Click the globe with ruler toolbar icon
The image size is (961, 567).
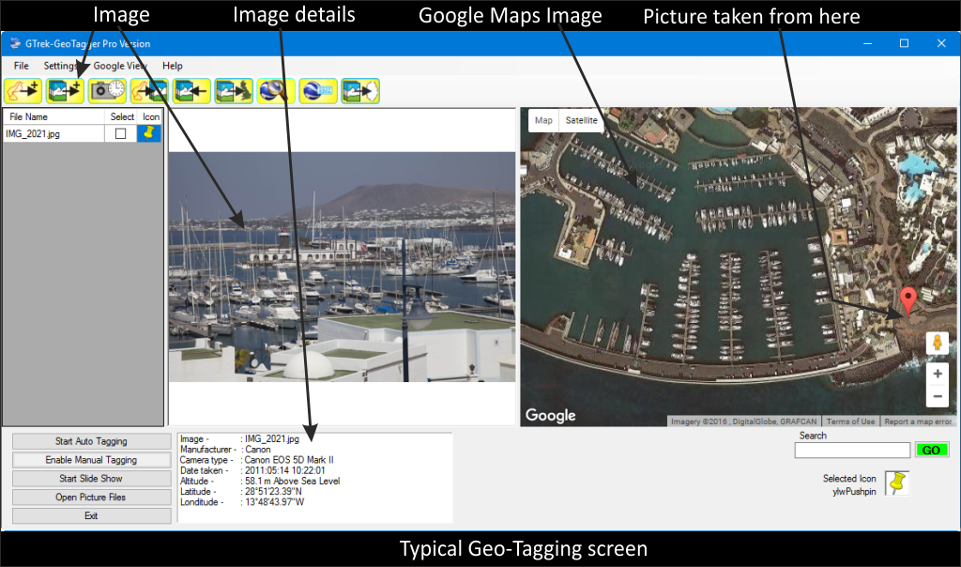(318, 90)
